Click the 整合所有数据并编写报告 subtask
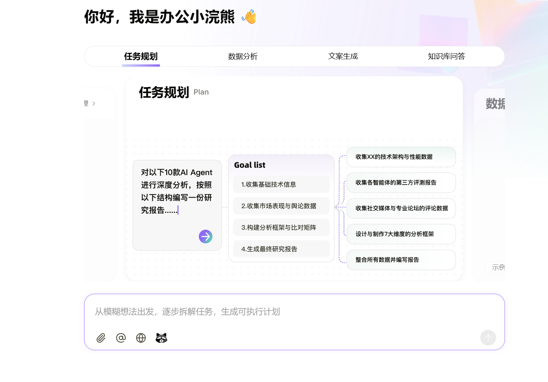Viewport: 548px width, 382px height. tap(401, 260)
